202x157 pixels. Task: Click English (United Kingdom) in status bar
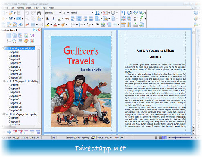78,137
